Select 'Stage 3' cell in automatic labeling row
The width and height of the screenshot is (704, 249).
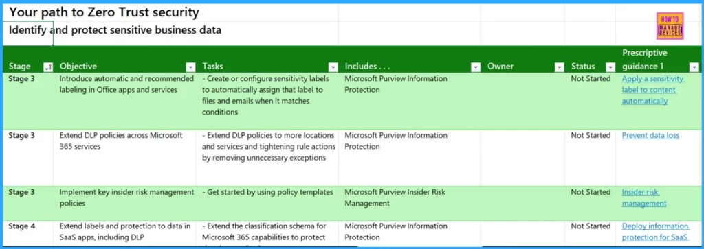tap(27, 102)
